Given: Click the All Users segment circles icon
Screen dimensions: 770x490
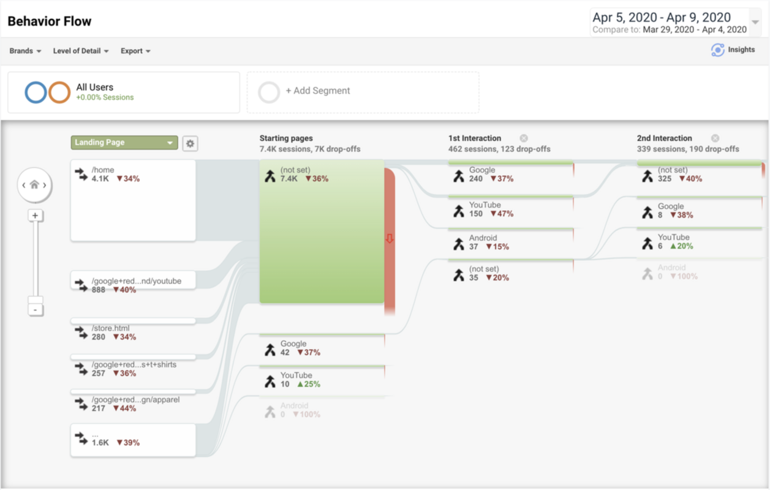Looking at the screenshot, I should click(x=45, y=92).
